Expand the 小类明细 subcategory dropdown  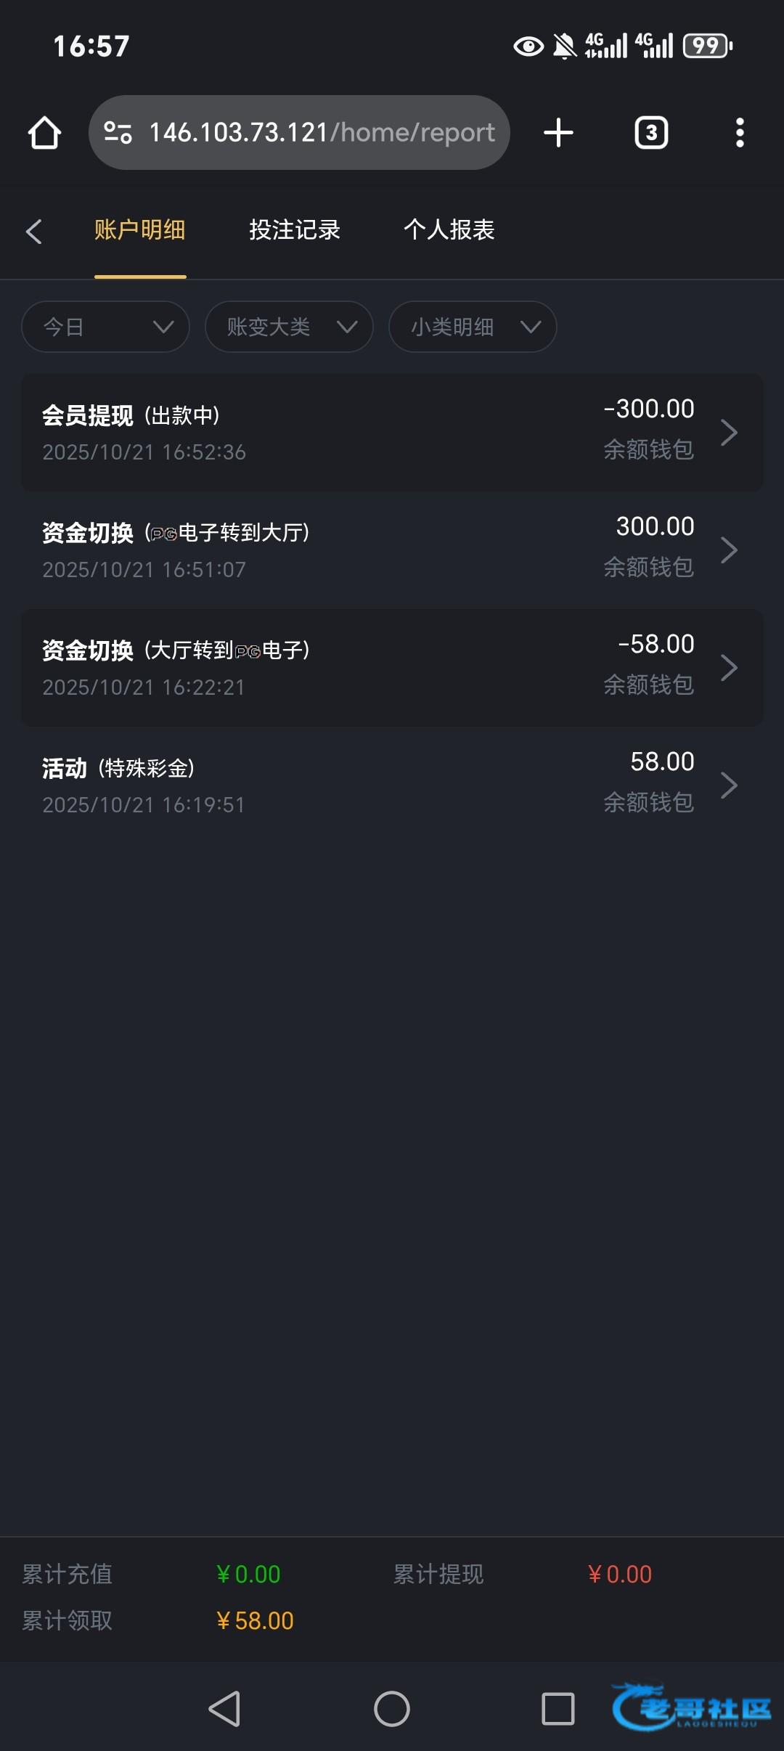tap(473, 327)
